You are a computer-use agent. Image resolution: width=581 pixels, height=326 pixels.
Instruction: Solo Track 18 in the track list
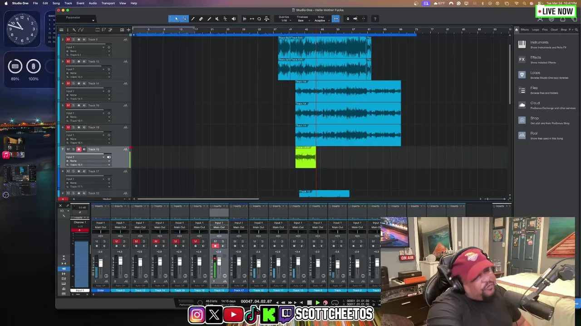coord(74,127)
